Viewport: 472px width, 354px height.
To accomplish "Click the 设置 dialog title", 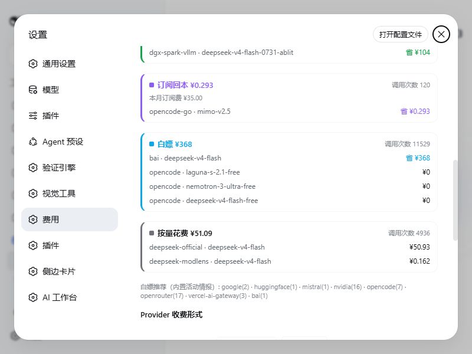I will click(x=38, y=35).
